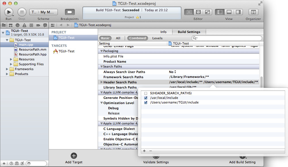Switch to the Standard editor
This screenshot has width=288, height=167.
pos(189,12)
